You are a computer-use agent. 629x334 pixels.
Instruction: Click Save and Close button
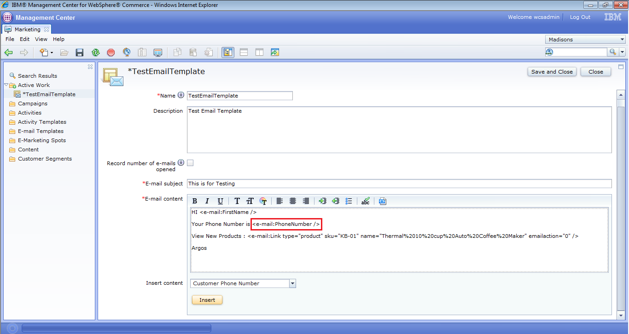552,72
